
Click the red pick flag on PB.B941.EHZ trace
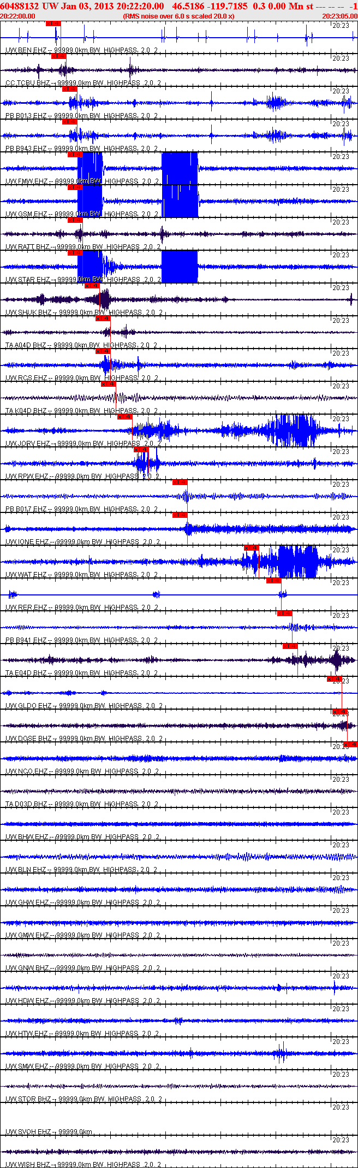[x=285, y=614]
